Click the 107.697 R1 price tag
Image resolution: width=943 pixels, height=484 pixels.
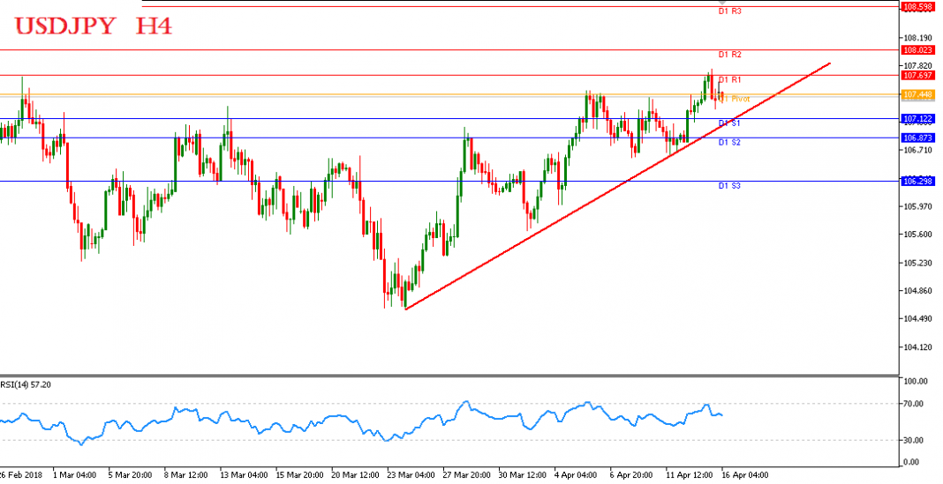click(917, 76)
